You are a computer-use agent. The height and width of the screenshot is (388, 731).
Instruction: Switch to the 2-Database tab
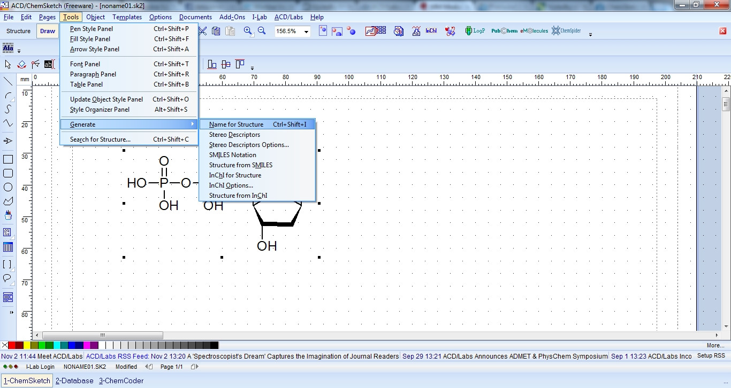coord(74,381)
